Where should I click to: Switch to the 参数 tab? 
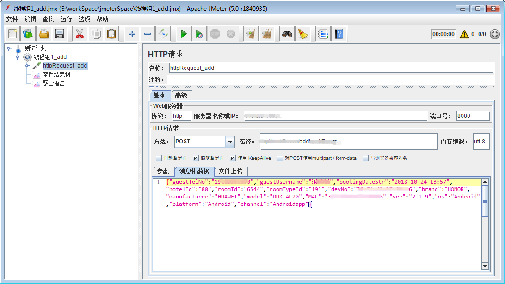(x=163, y=171)
